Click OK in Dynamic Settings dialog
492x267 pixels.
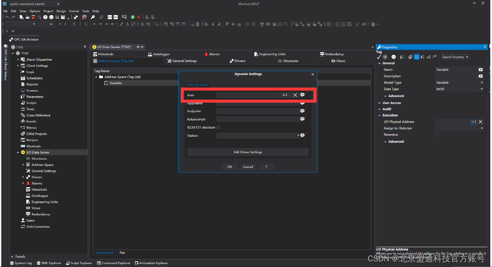(230, 167)
